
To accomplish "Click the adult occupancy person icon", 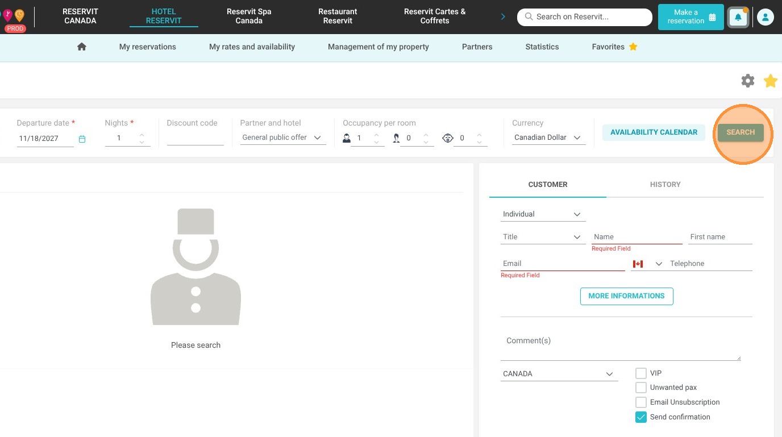I will tap(347, 138).
